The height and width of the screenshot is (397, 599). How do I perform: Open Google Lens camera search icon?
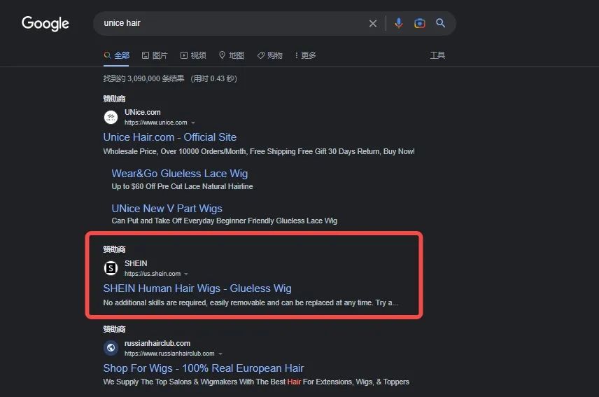419,23
